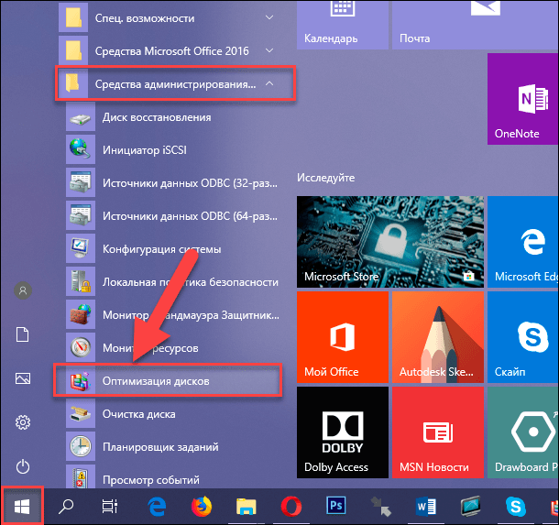This screenshot has width=559, height=525.
Task: Launch Opera from the taskbar
Action: pos(291,507)
